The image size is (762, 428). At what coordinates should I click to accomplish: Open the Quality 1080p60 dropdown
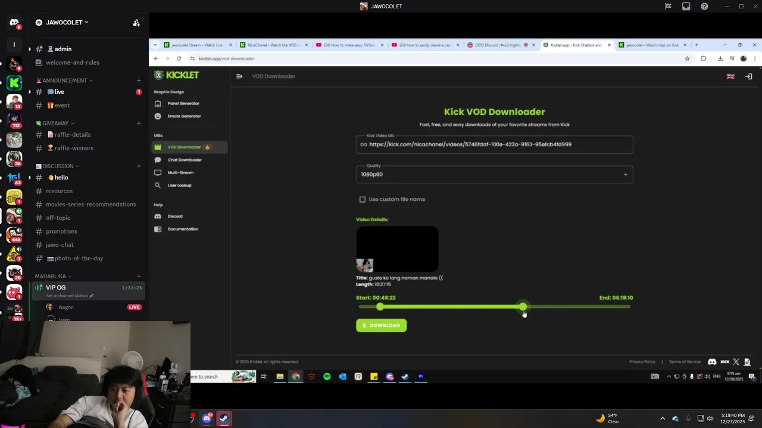click(494, 174)
